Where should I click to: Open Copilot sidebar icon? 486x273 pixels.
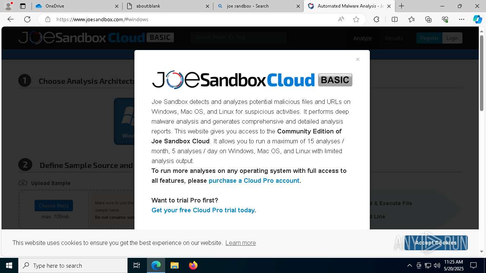click(x=477, y=19)
